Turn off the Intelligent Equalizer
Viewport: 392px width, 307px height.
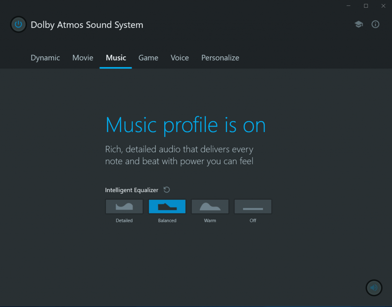tap(253, 206)
